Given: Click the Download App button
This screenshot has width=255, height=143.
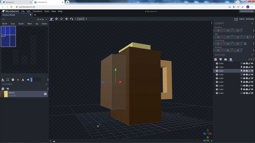Looking at the screenshot, I should [247, 11].
